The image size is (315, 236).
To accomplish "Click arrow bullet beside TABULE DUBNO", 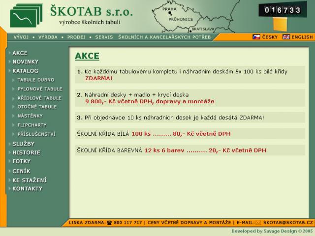I will click(13, 80).
